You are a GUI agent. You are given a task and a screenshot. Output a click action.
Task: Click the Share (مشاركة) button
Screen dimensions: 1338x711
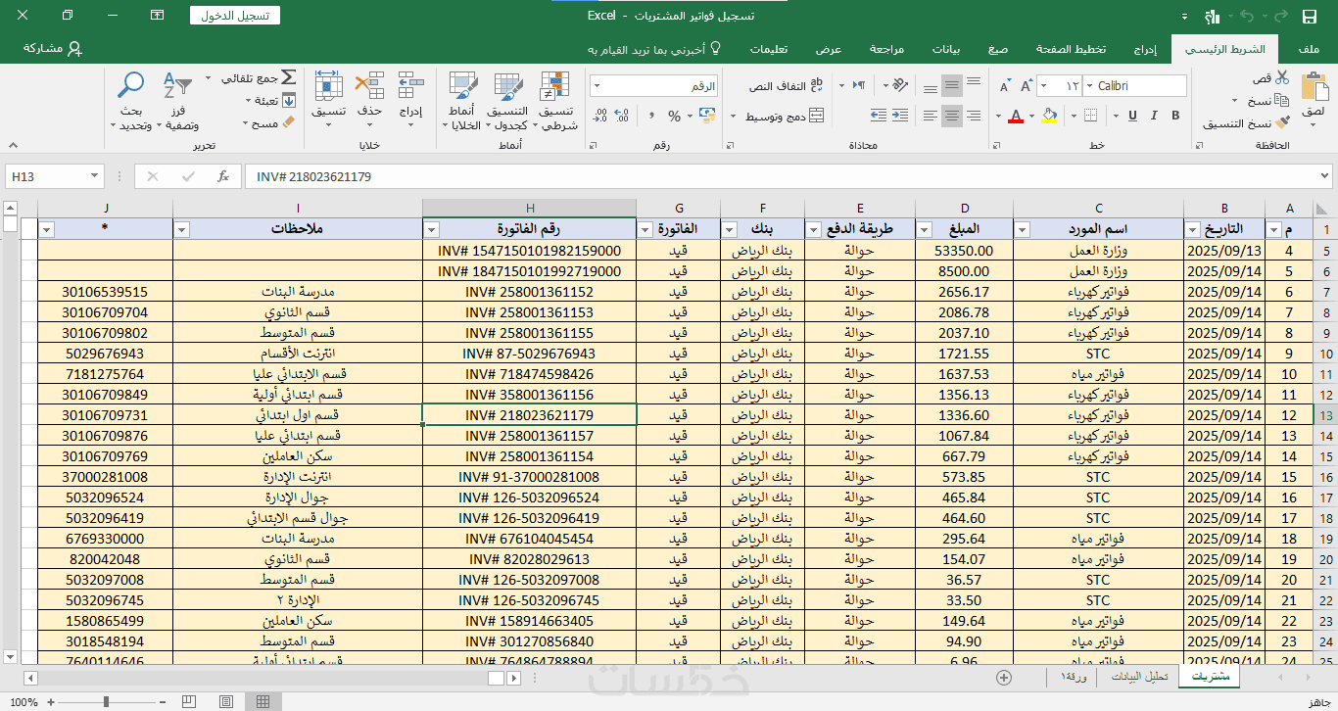point(52,48)
